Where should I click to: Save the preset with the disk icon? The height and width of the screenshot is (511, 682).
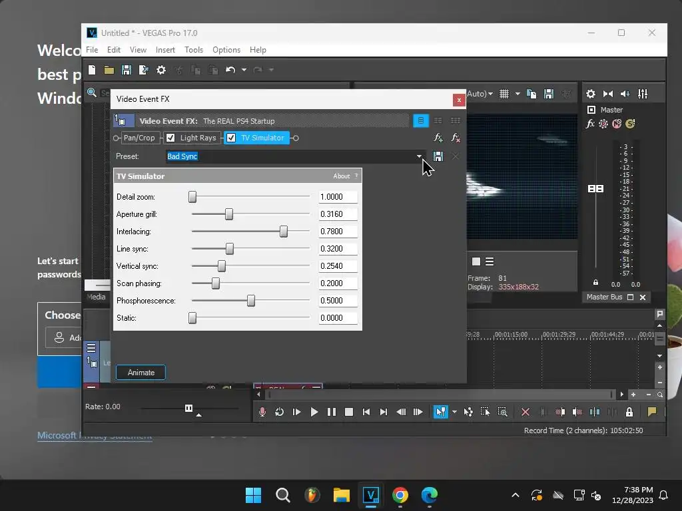tap(438, 156)
